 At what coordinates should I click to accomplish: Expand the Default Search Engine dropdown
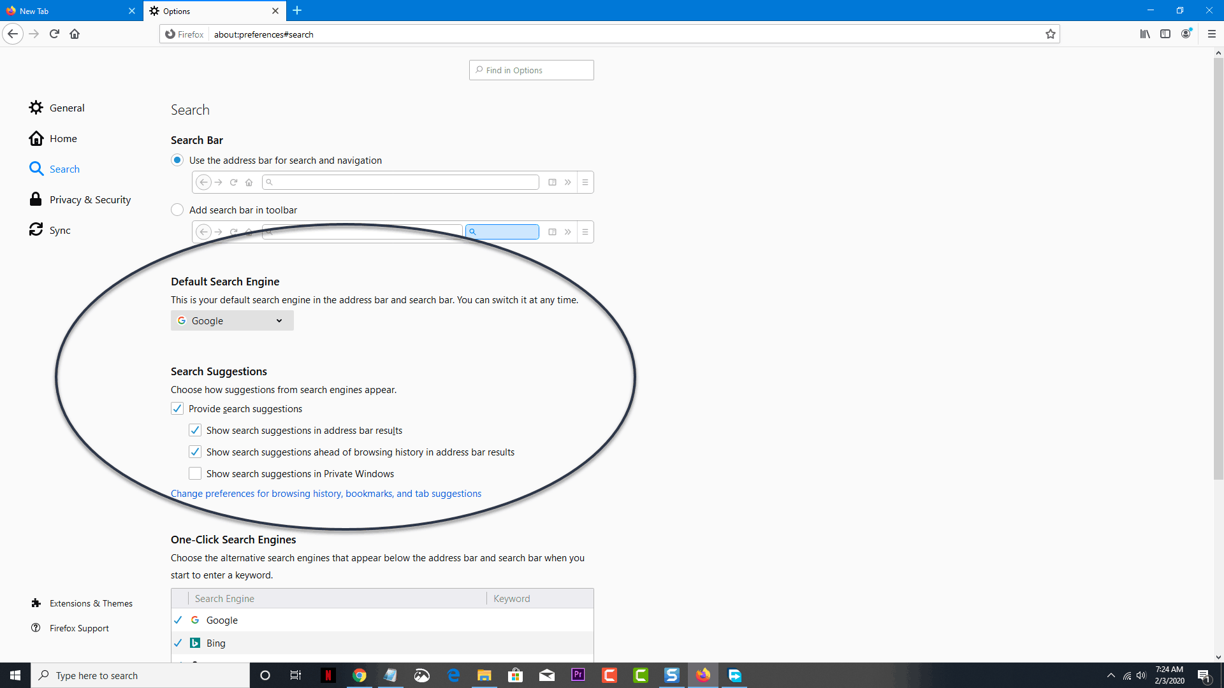tap(231, 320)
